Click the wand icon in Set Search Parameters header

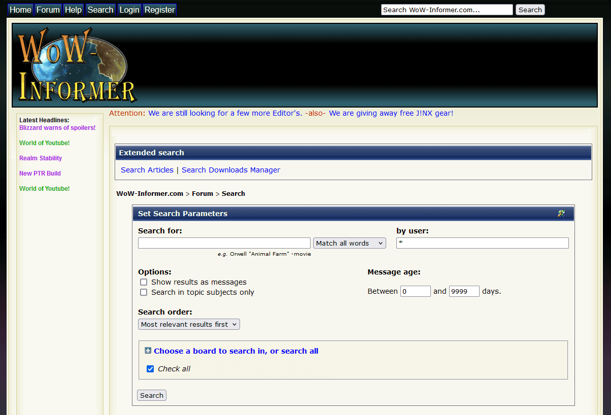coord(561,214)
